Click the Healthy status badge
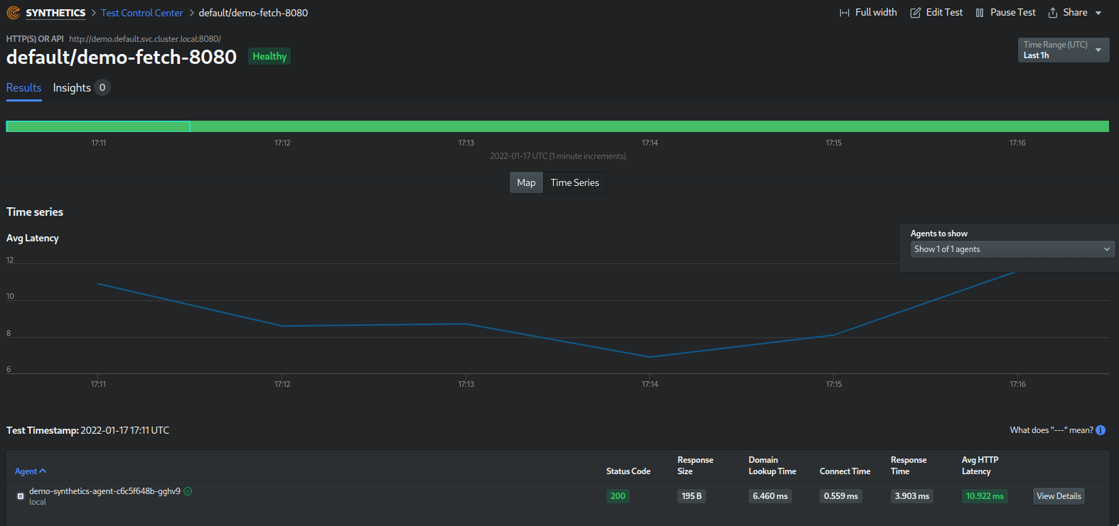 [x=269, y=56]
